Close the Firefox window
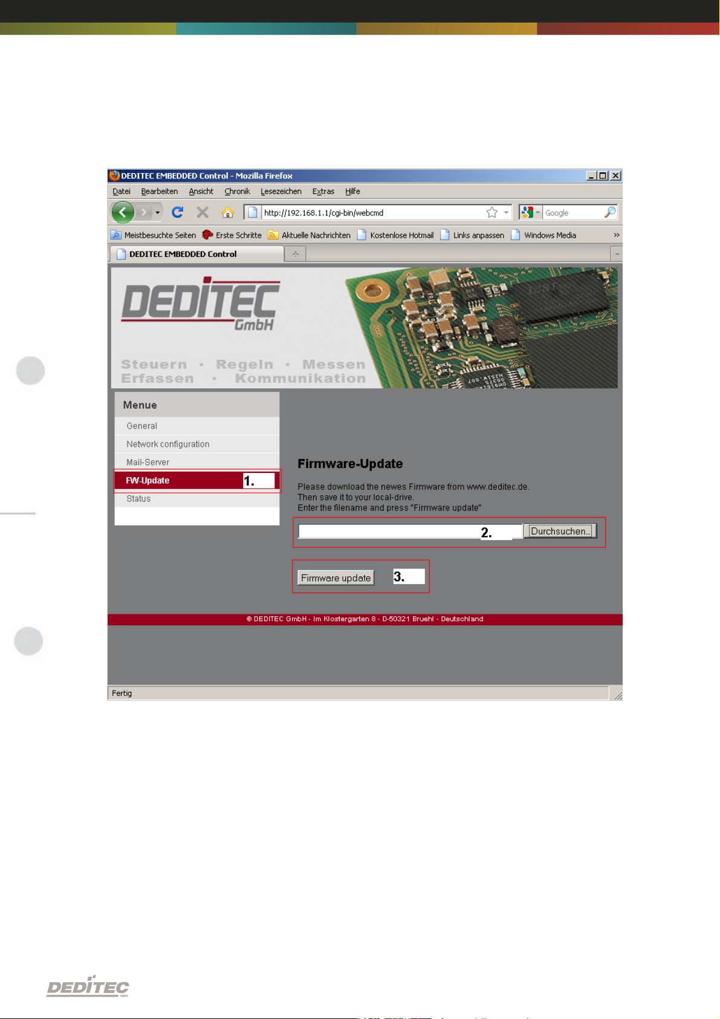This screenshot has width=720, height=1019. [x=615, y=176]
